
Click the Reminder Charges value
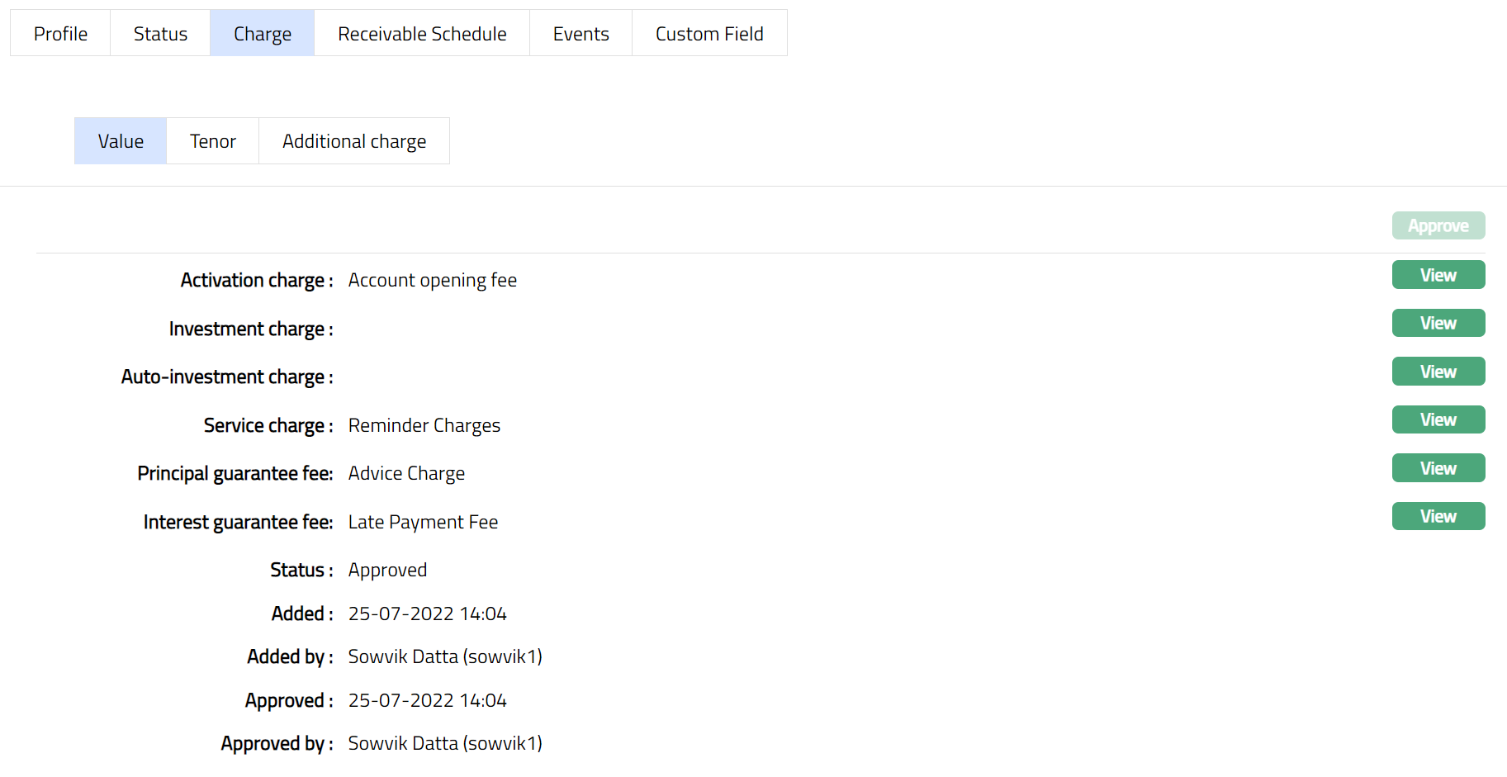(424, 425)
